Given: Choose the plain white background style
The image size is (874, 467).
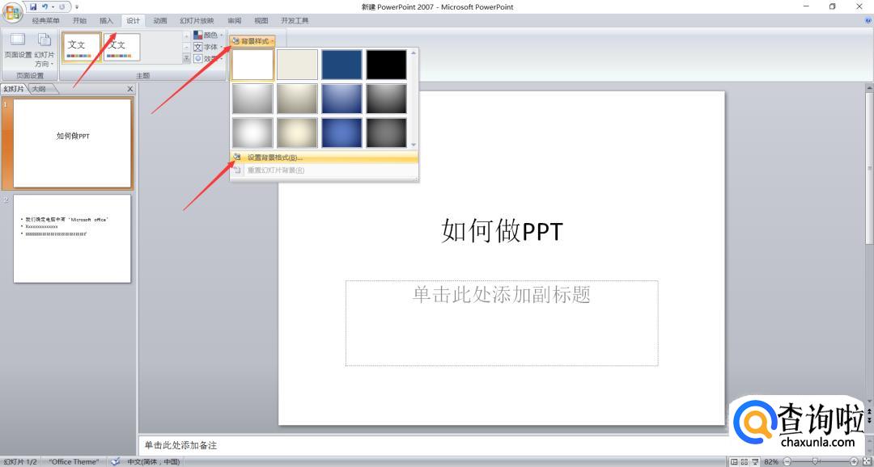Looking at the screenshot, I should tap(252, 65).
